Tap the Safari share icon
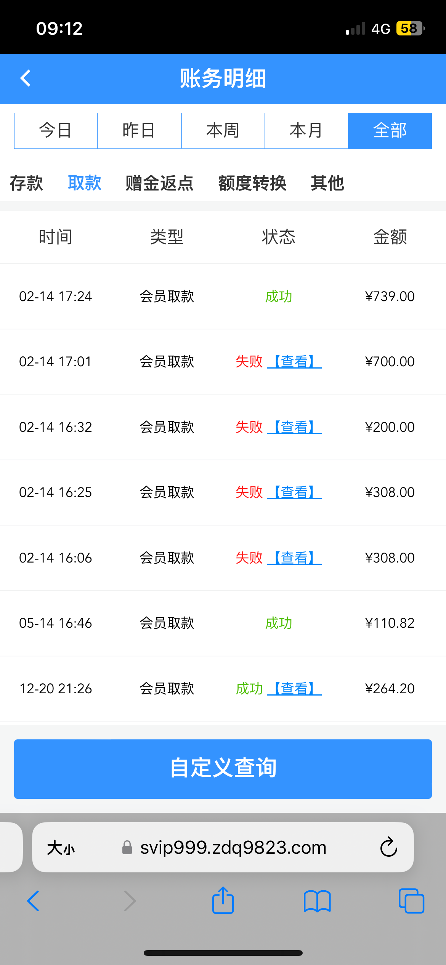Screen dimensions: 446x965 pos(223,901)
